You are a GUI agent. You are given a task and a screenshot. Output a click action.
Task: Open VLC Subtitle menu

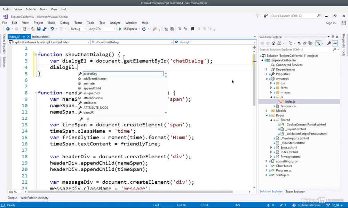click(x=31, y=9)
